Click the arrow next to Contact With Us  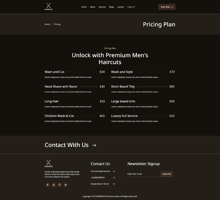coord(94,145)
